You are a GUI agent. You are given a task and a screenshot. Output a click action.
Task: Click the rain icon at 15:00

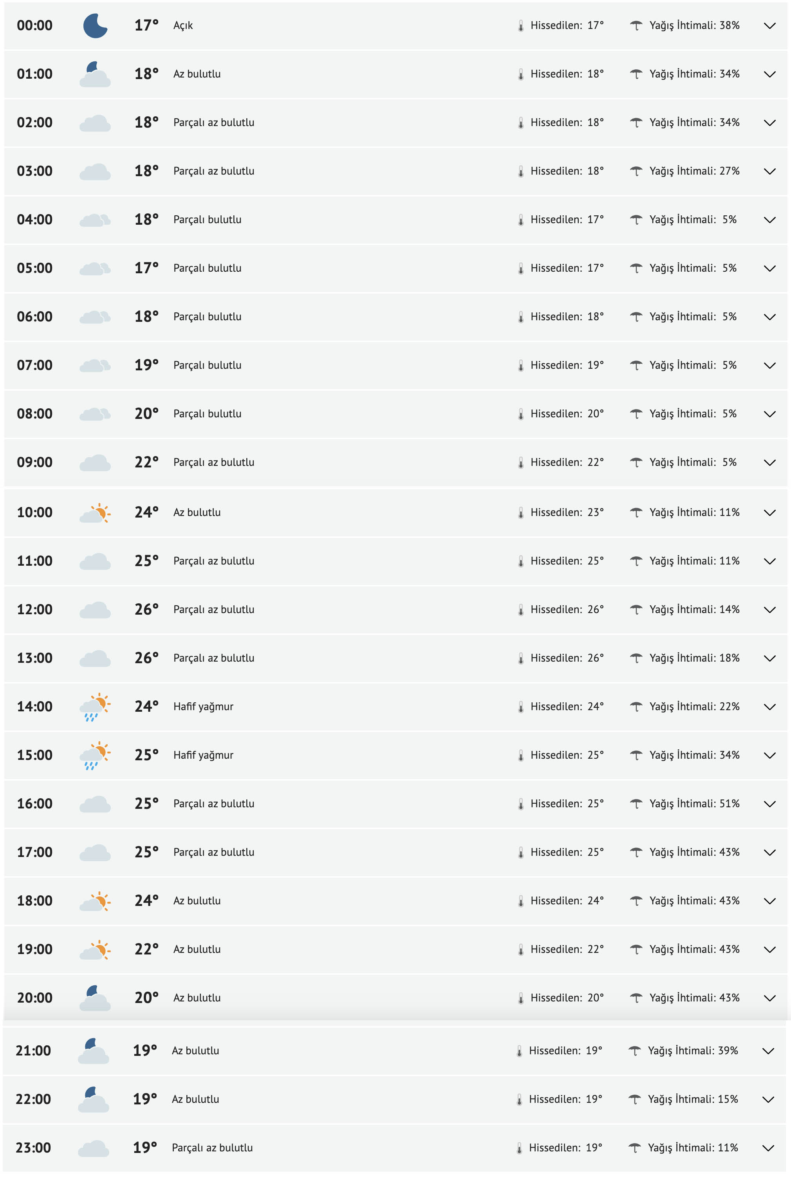pyautogui.click(x=95, y=756)
